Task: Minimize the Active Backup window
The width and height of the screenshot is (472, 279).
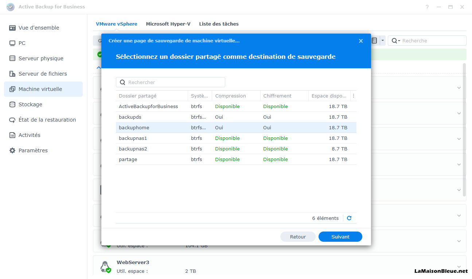Action: pyautogui.click(x=439, y=7)
